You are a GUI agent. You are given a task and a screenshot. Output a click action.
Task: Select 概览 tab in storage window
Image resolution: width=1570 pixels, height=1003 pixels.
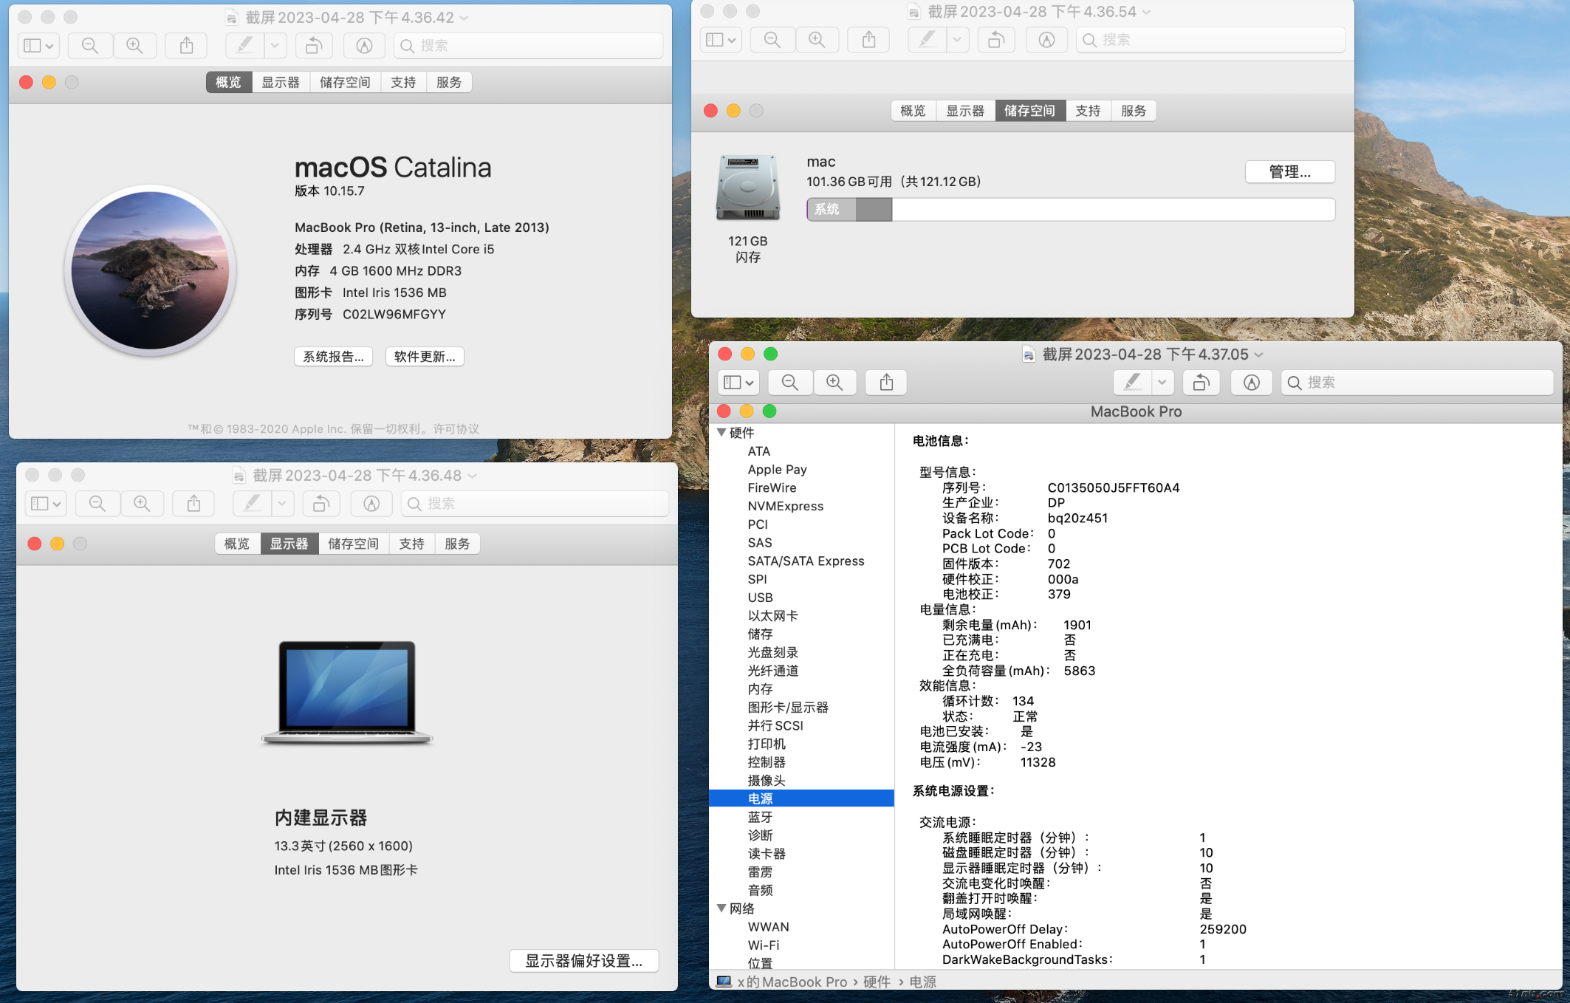[913, 111]
